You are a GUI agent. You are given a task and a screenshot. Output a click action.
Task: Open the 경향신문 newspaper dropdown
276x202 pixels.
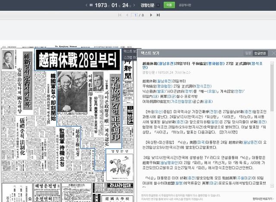pyautogui.click(x=158, y=5)
